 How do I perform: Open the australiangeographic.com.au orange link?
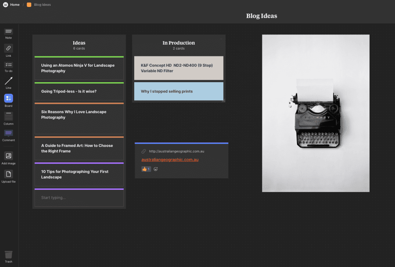[170, 160]
